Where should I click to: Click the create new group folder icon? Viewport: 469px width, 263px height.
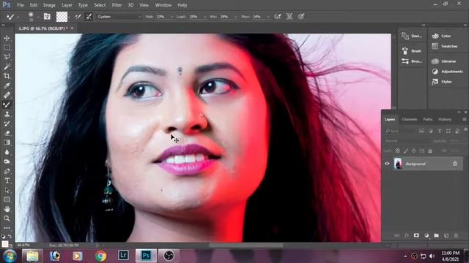click(x=437, y=235)
